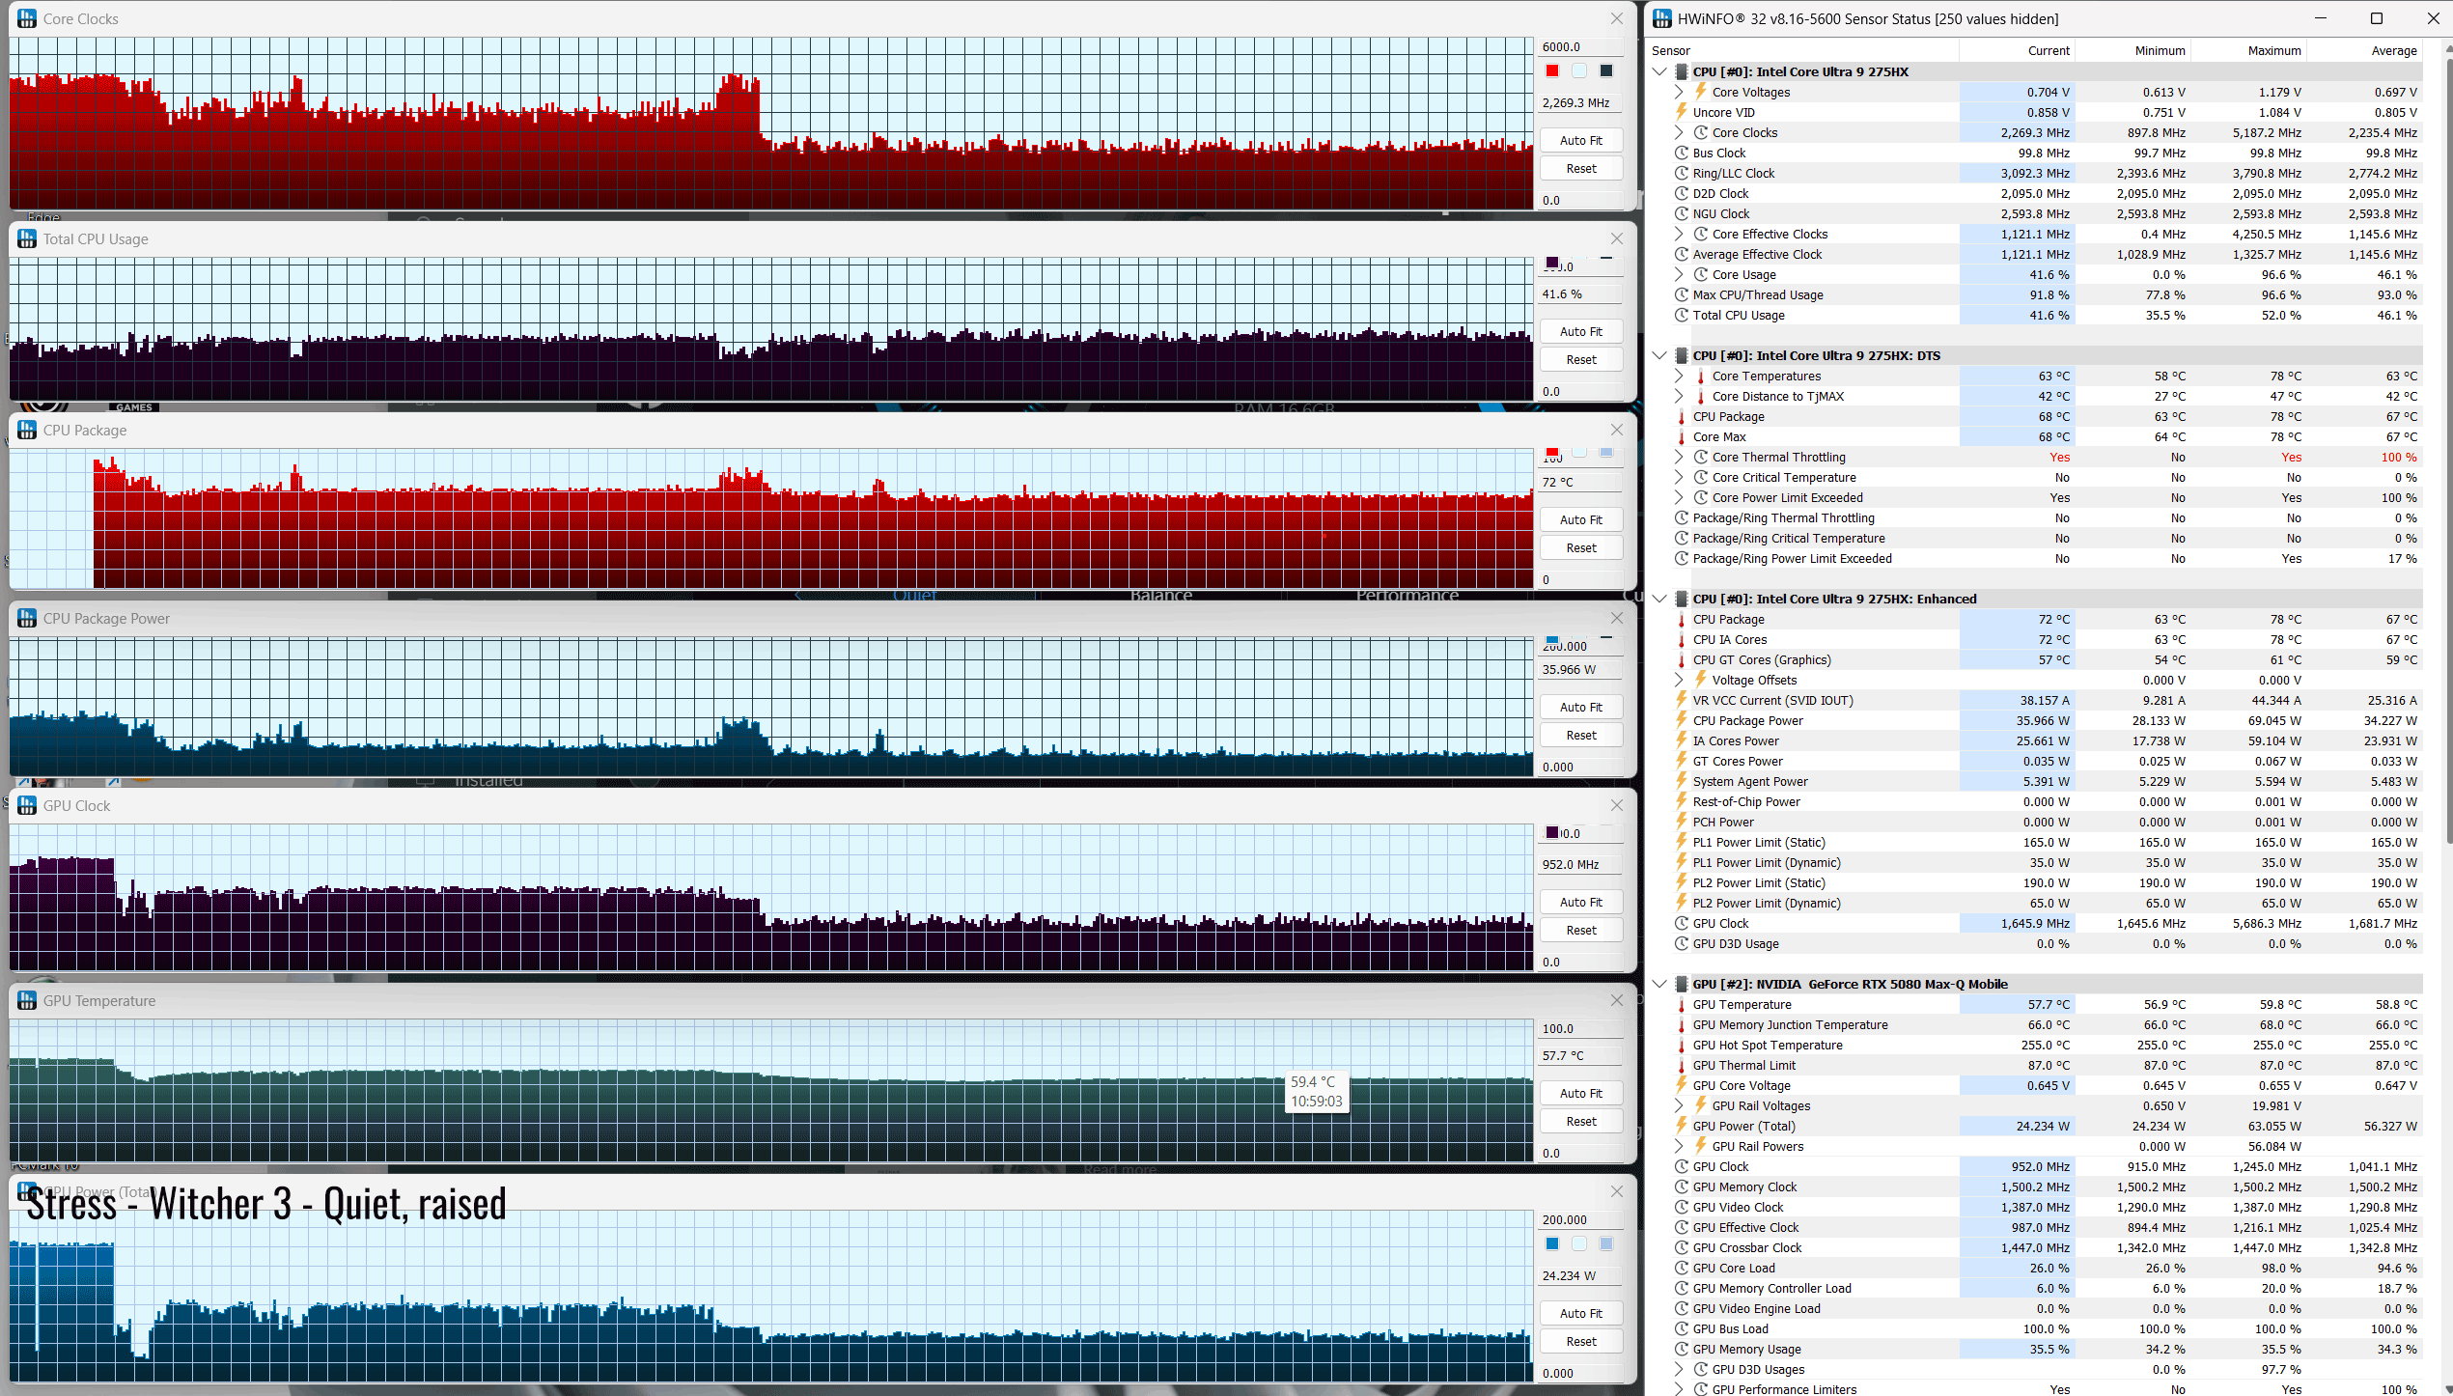
Task: Pick the red color swatch in Core Clocks graph
Action: pos(1552,70)
